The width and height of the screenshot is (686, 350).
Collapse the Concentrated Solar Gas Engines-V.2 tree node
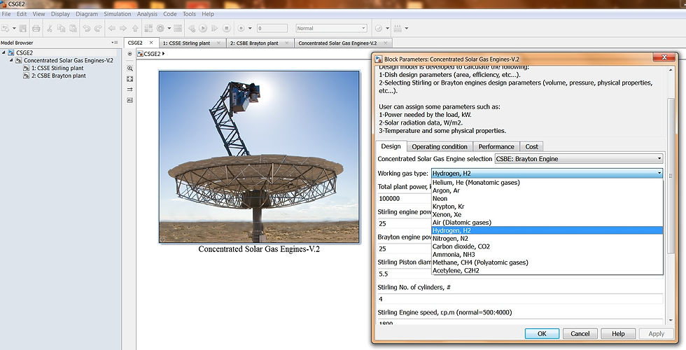click(x=11, y=60)
